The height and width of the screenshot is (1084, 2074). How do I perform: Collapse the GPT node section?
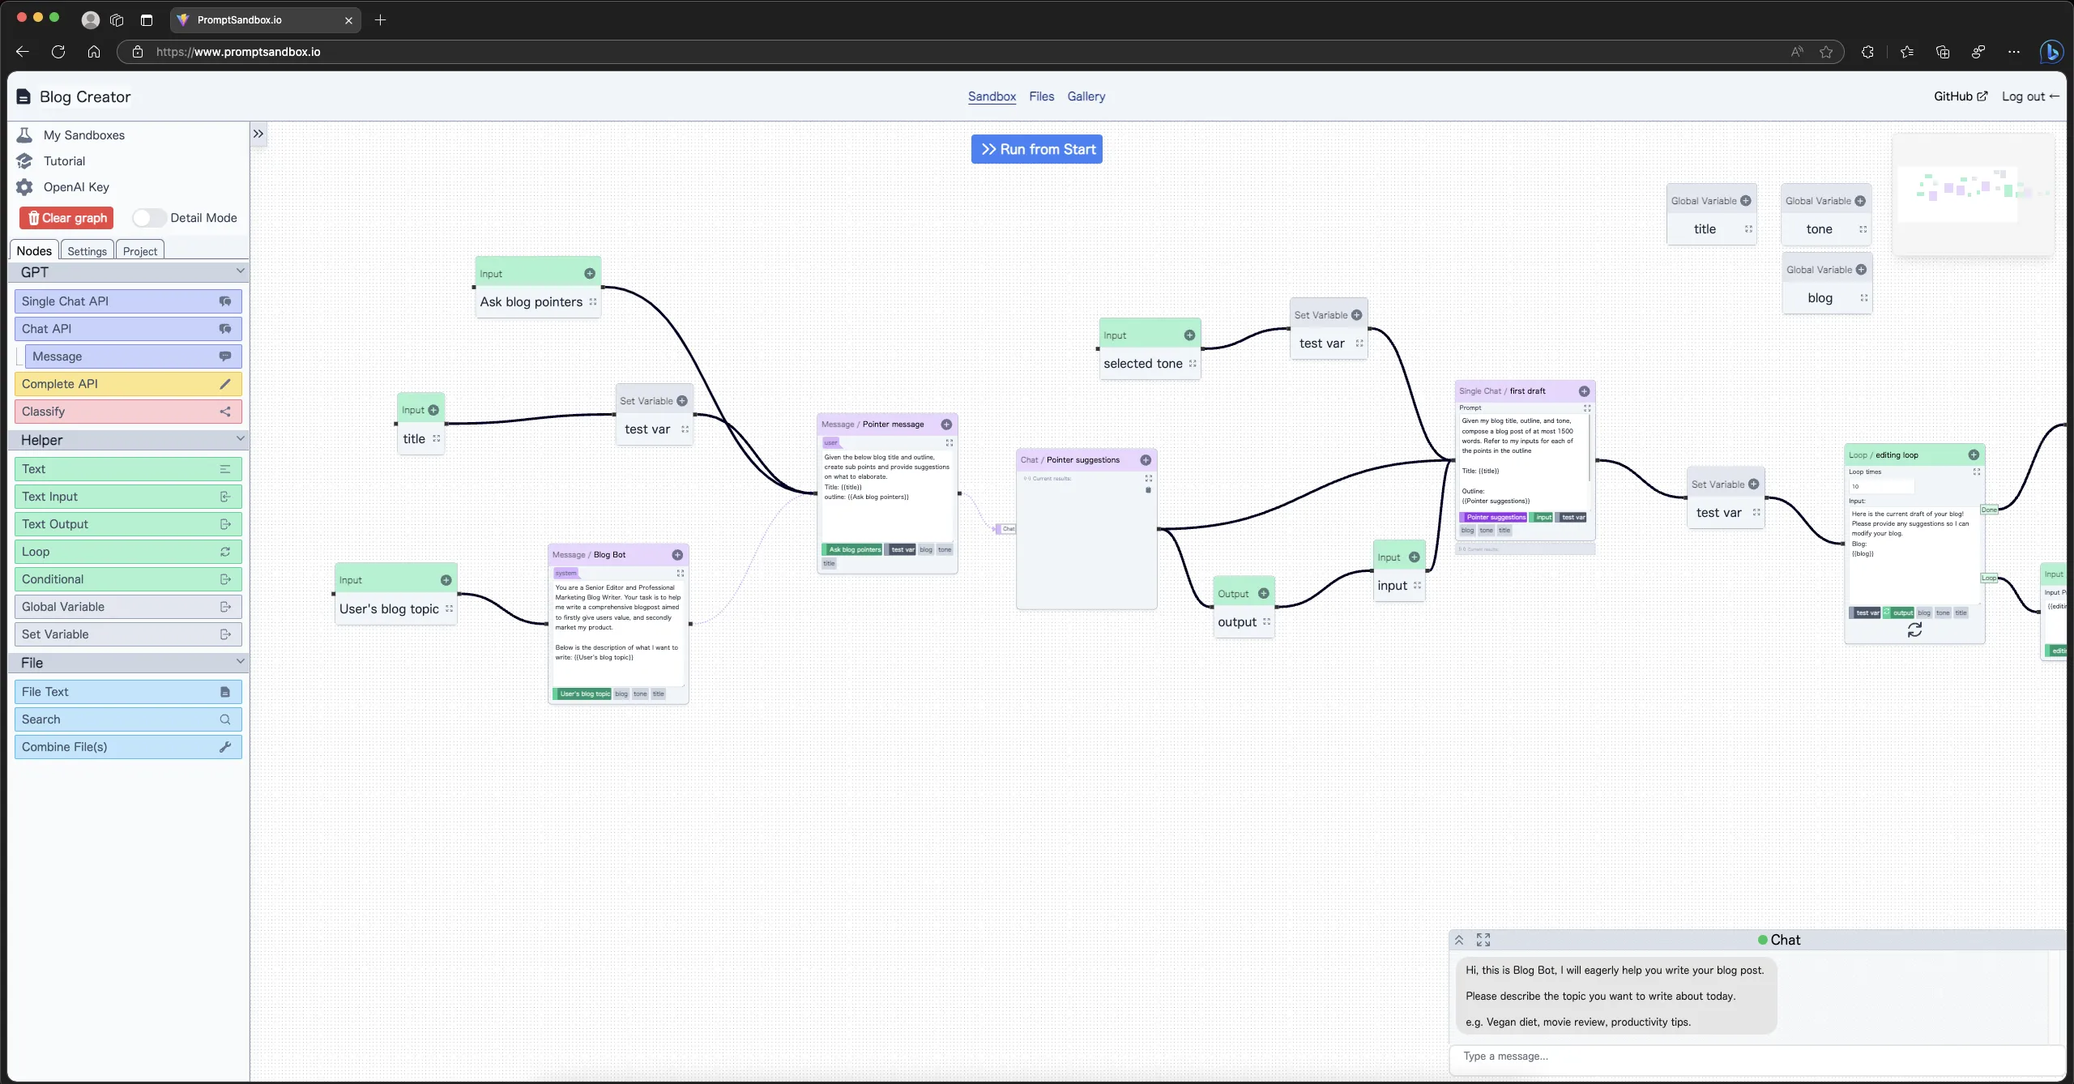240,271
